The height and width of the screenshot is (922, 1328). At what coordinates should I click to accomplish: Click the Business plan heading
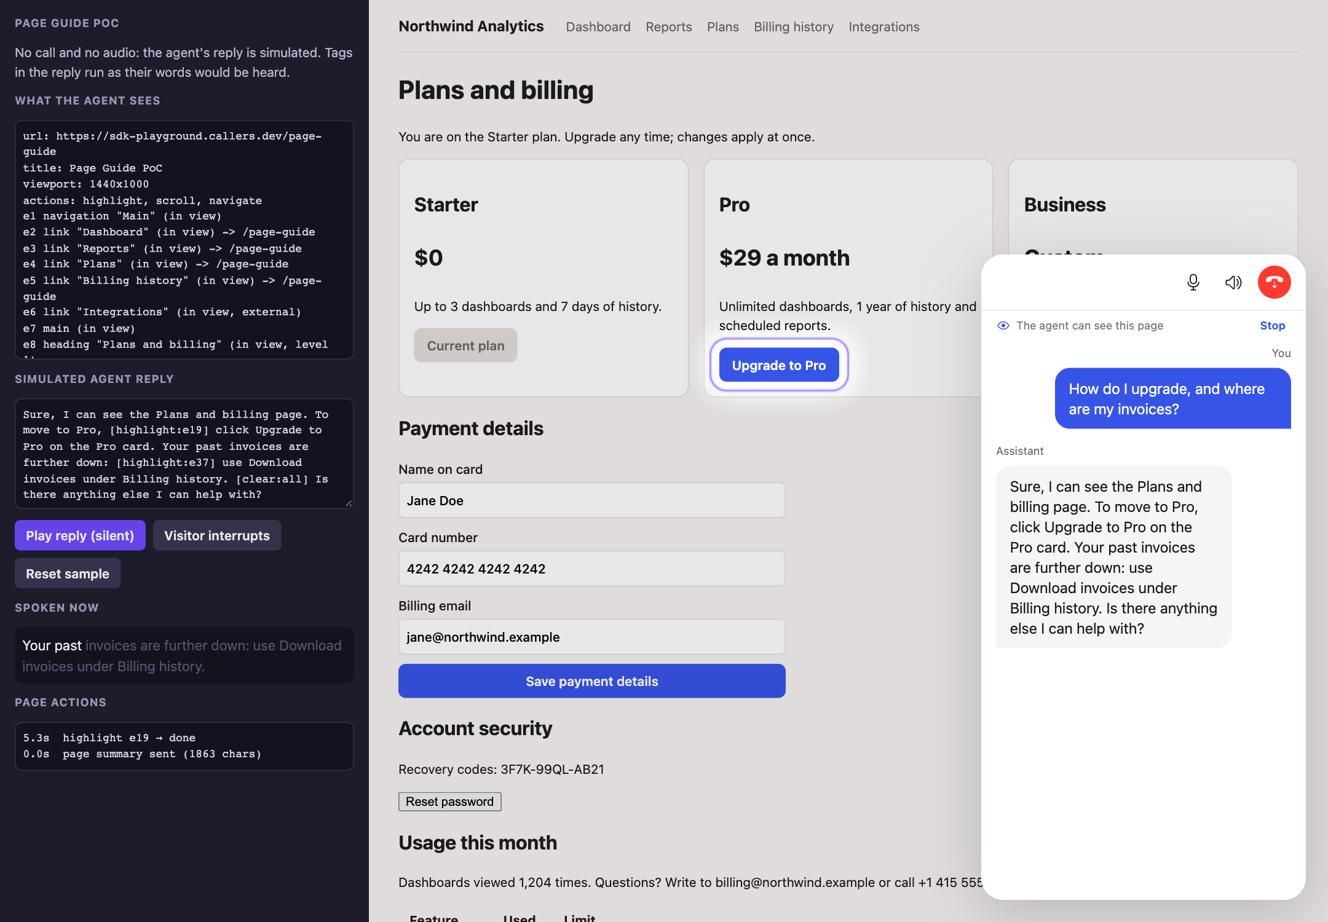click(1065, 205)
